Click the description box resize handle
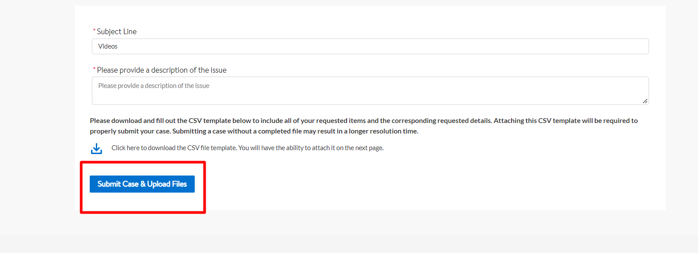 tap(645, 101)
